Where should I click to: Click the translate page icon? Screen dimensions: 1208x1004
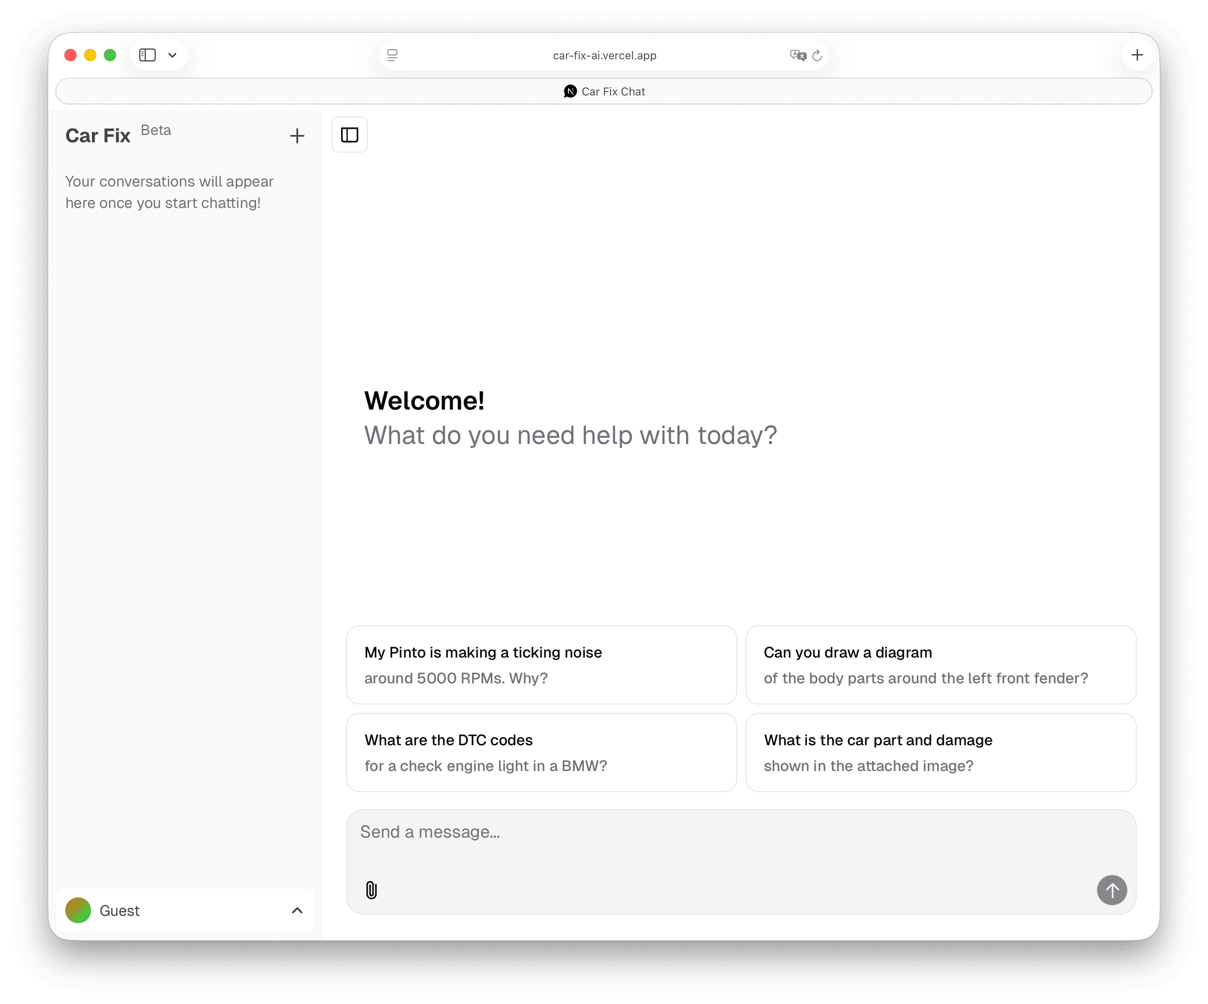click(x=797, y=55)
